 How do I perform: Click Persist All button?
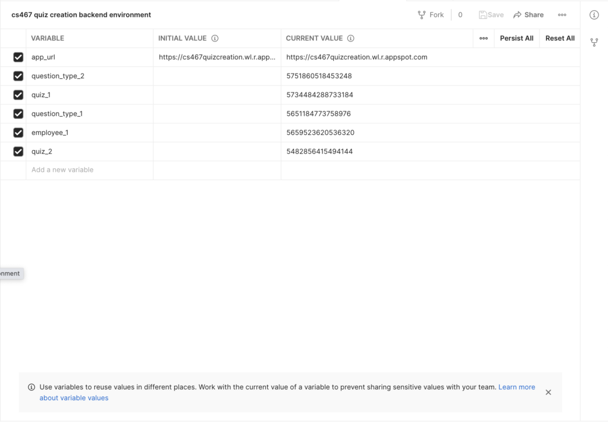[x=516, y=39]
